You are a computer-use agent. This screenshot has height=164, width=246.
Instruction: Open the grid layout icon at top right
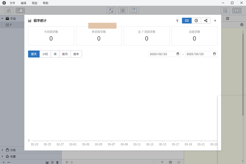click(225, 10)
